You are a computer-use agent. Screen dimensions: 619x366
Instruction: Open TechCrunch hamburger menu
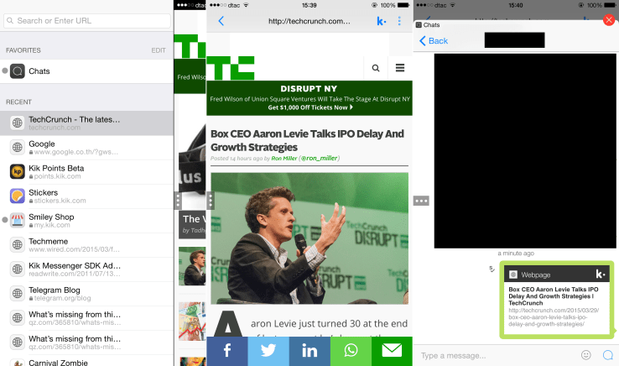pyautogui.click(x=399, y=68)
